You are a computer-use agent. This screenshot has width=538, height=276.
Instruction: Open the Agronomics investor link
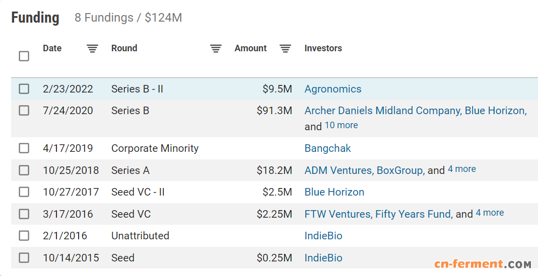point(333,89)
